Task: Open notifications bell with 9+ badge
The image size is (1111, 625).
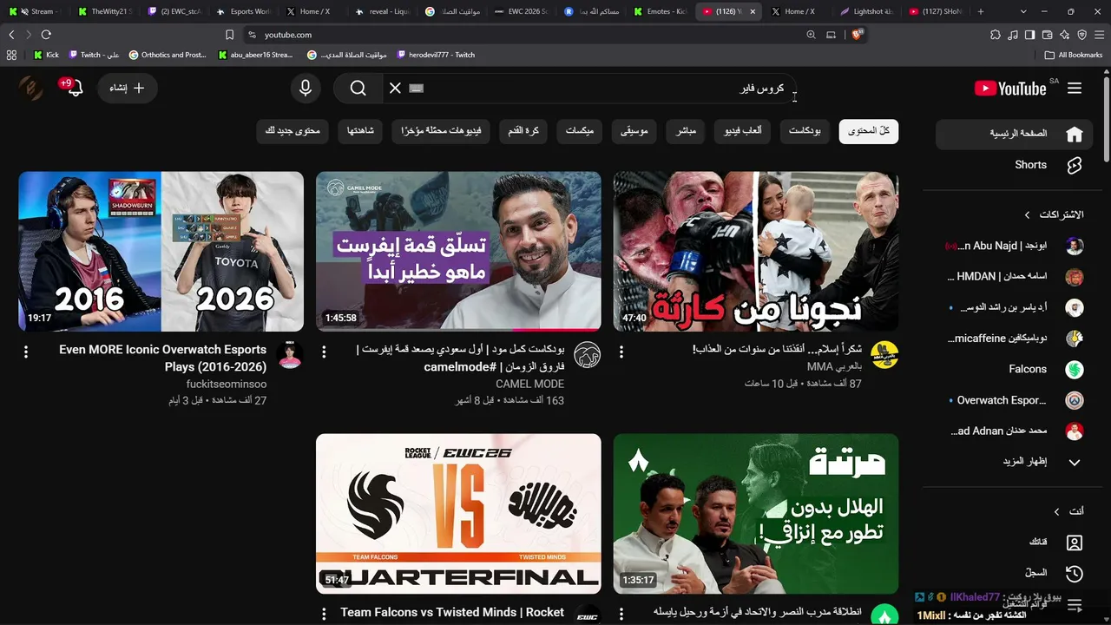Action: coord(75,88)
